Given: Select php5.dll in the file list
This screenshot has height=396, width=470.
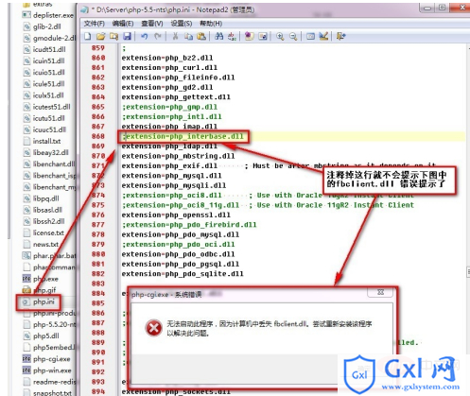Looking at the screenshot, I should coord(46,336).
